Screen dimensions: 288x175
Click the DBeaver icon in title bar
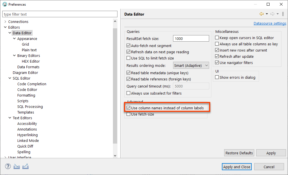click(x=4, y=4)
